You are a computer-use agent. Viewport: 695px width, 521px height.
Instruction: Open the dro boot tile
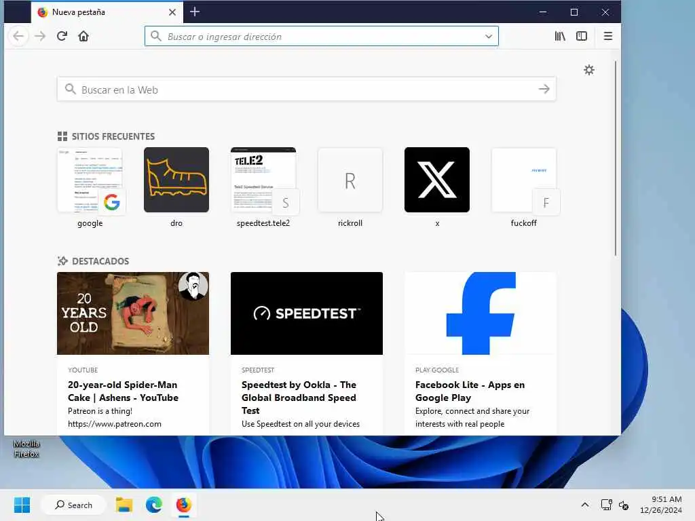coord(176,180)
